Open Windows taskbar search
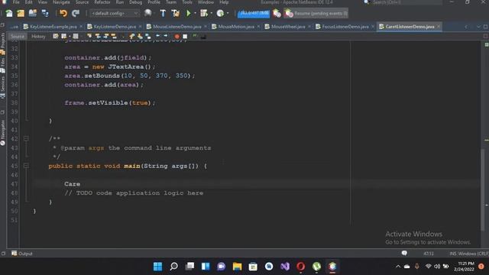 coord(173,267)
